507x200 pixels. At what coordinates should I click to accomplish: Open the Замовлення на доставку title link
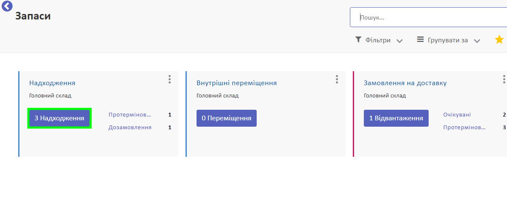(405, 83)
